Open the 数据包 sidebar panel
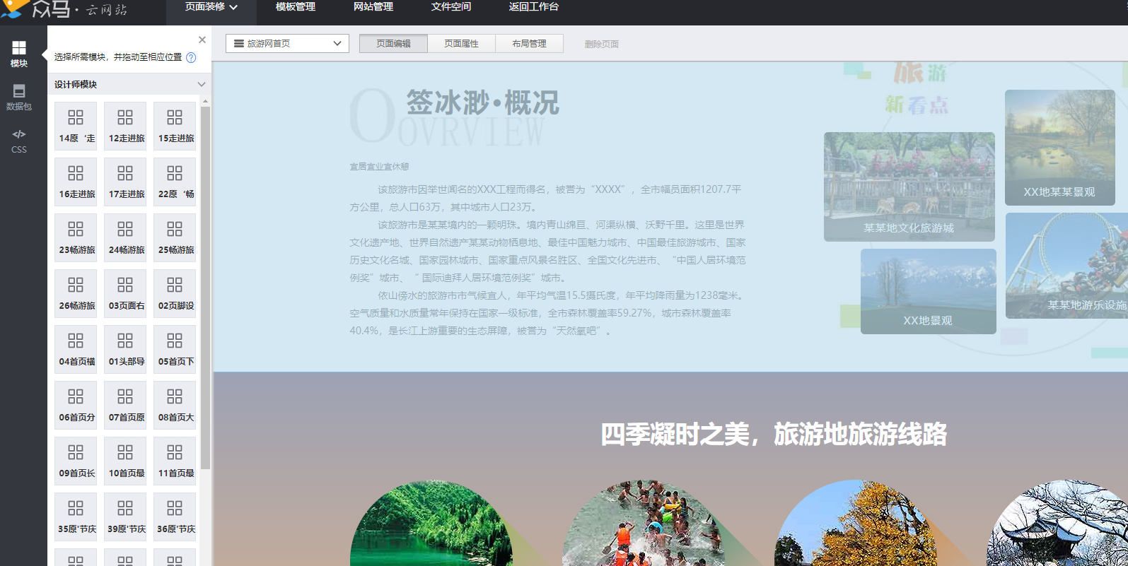Image resolution: width=1128 pixels, height=566 pixels. coord(19,98)
